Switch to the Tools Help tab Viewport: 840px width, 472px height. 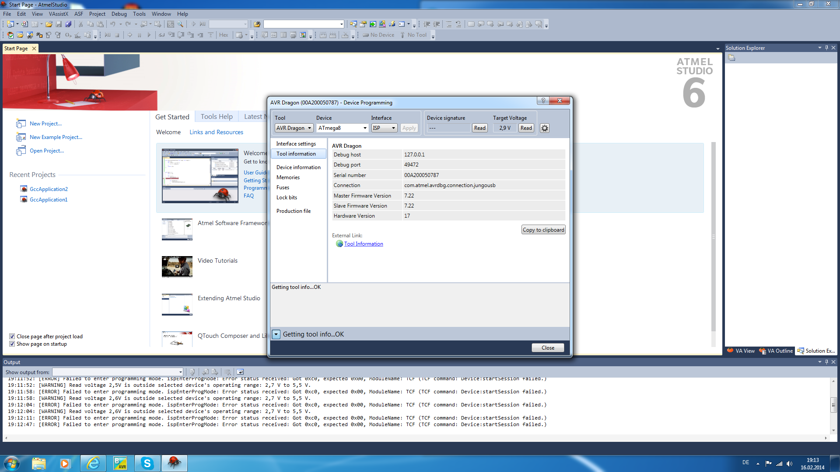click(217, 116)
